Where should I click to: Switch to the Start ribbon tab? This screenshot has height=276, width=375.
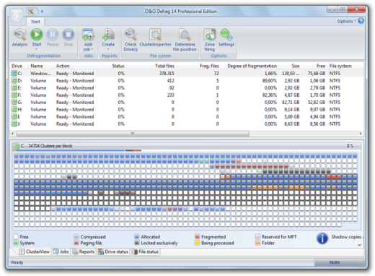35,22
